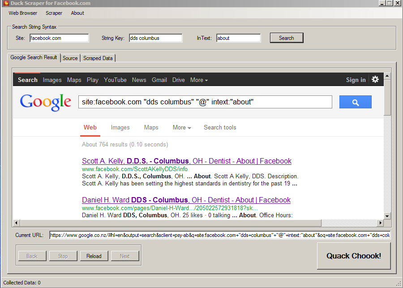403x288 pixels.
Task: Click the String Key input field
Action: [156, 38]
